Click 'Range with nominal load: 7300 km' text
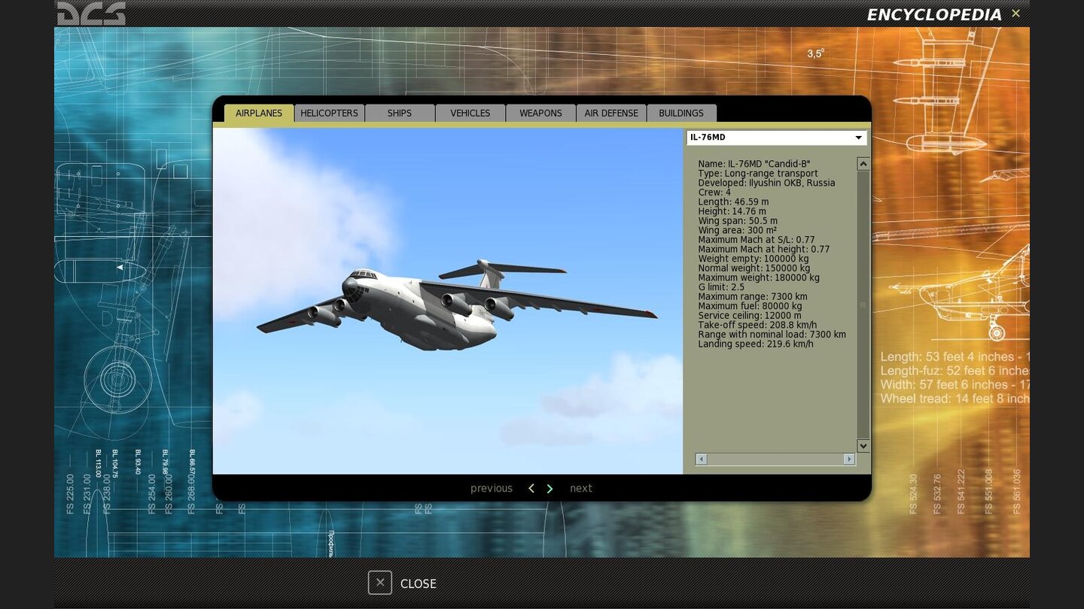 coord(772,335)
